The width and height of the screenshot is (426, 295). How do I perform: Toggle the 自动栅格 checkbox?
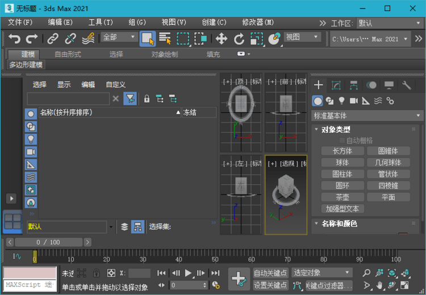tap(342, 140)
